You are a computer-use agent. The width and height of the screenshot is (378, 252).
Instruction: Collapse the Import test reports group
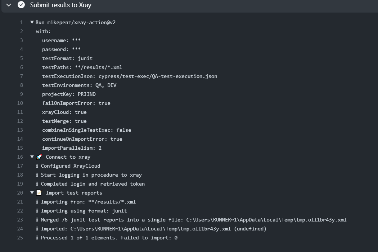32,193
